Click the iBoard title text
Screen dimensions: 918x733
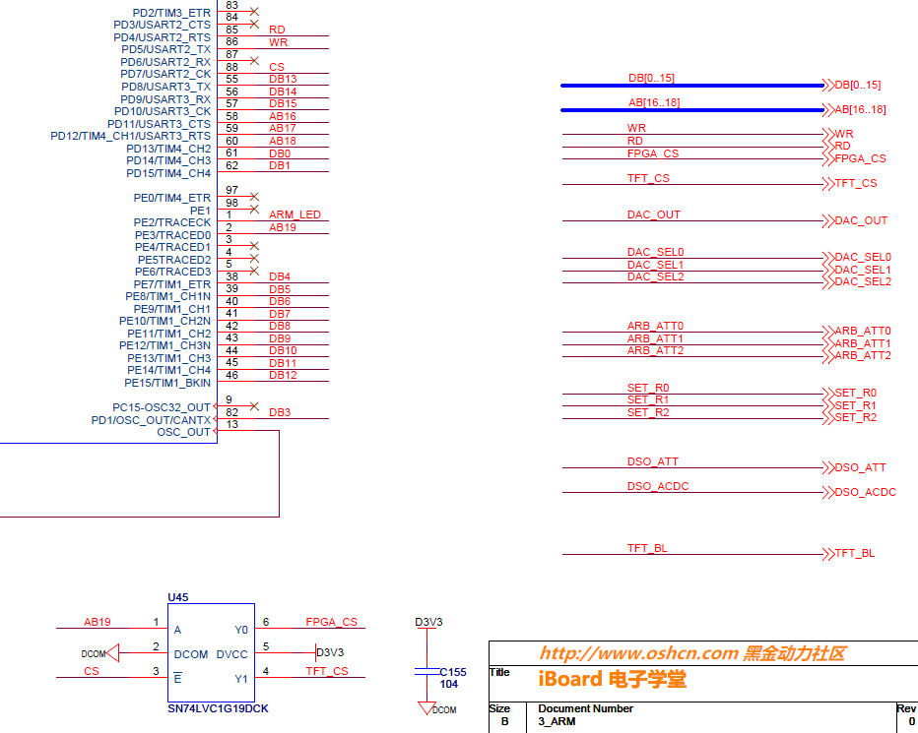pyautogui.click(x=612, y=679)
